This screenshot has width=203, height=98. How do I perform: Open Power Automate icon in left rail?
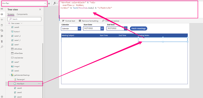pos(2,36)
